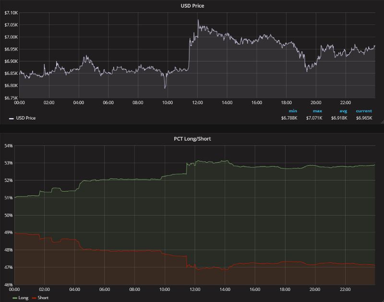Click the white USD Price legend color line
The width and height of the screenshot is (384, 302).
coord(11,118)
